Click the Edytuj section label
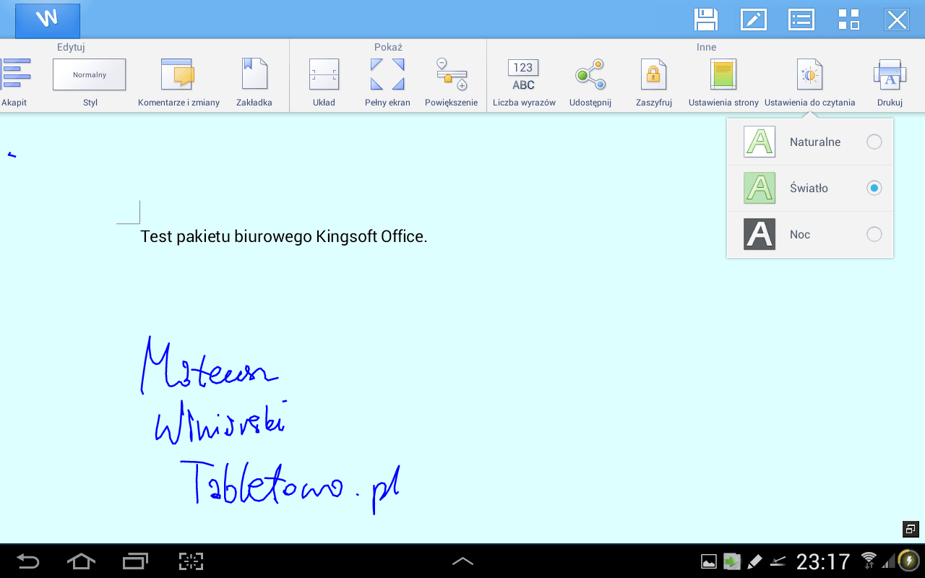 pyautogui.click(x=72, y=47)
